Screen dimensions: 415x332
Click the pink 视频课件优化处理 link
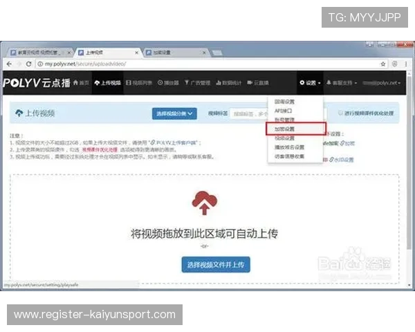pyautogui.click(x=100, y=149)
